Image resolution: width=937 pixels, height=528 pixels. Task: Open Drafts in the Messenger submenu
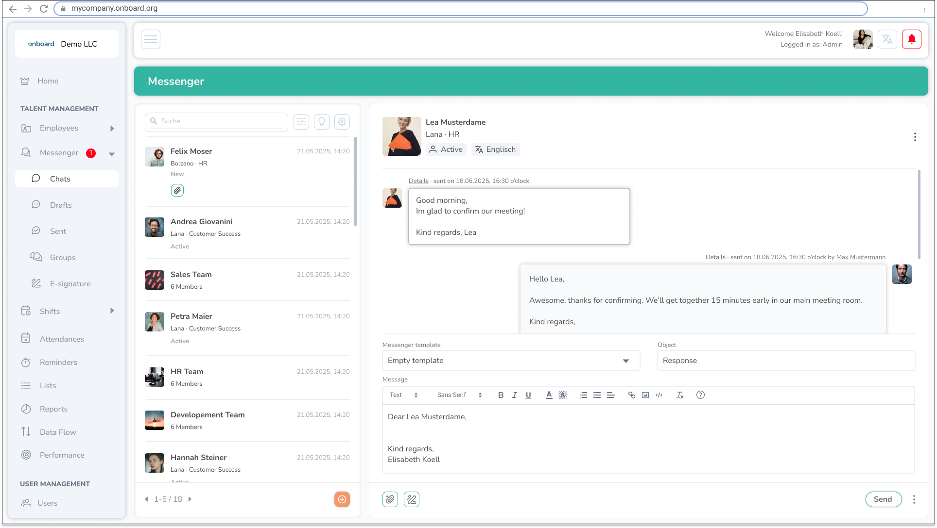tap(61, 205)
